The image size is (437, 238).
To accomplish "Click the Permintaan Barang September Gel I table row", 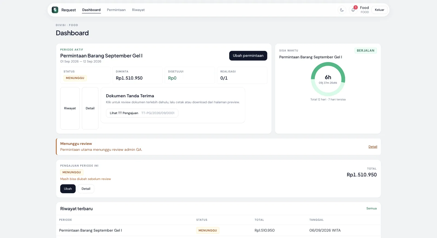I will point(218,230).
